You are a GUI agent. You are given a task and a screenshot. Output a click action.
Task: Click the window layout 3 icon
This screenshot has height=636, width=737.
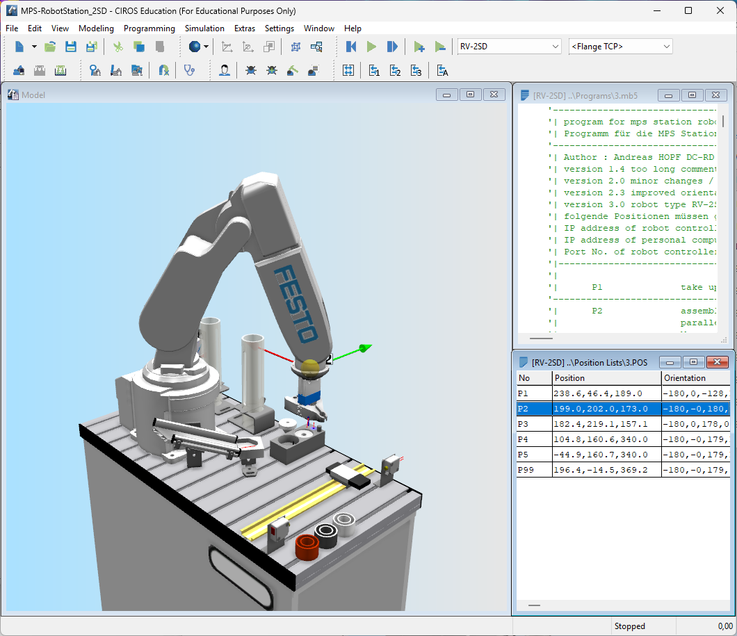(416, 70)
